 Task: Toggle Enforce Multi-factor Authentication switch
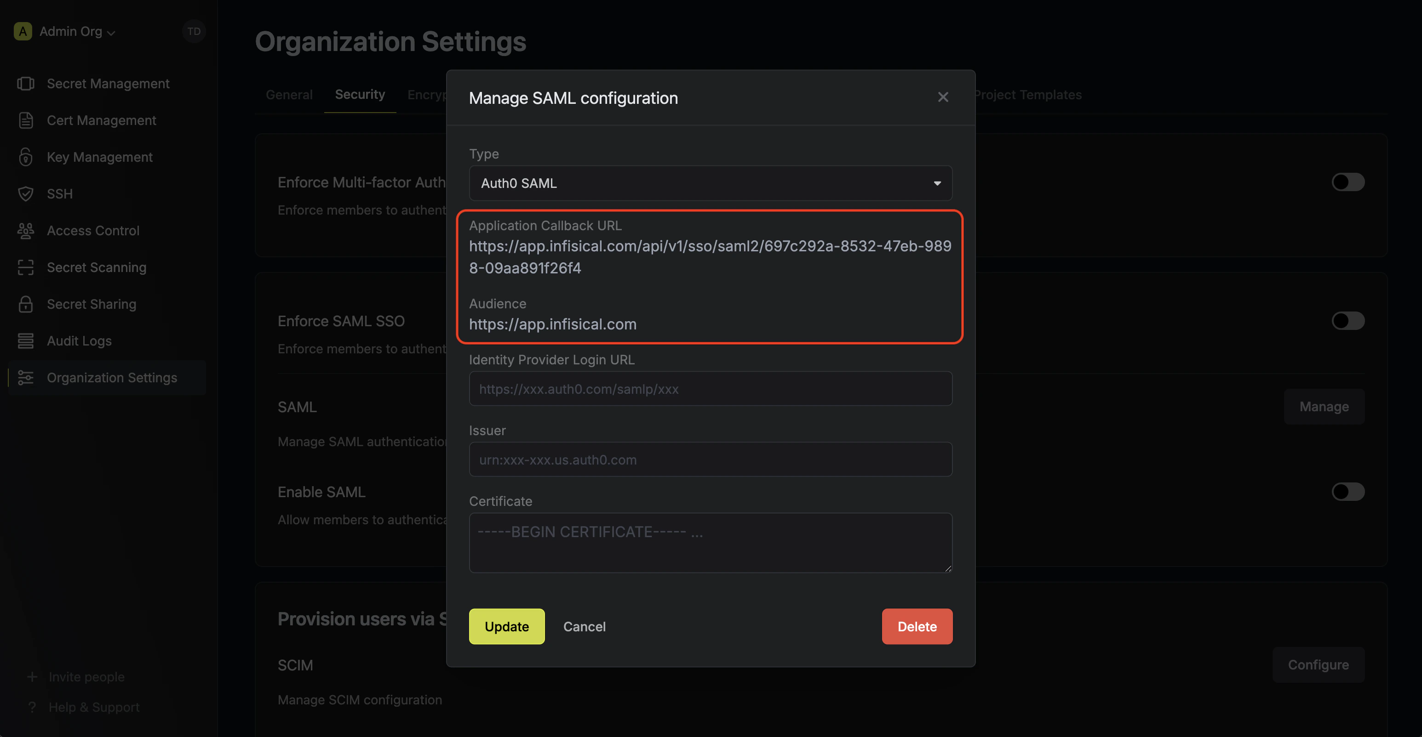pyautogui.click(x=1348, y=182)
